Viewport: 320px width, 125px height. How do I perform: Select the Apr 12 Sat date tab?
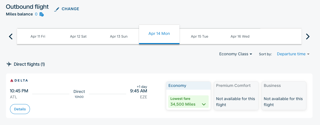pos(78,37)
